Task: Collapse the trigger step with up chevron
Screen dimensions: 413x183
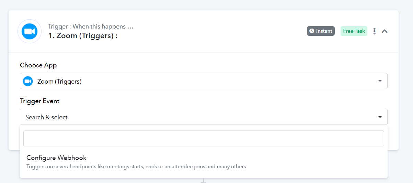Action: pos(385,31)
